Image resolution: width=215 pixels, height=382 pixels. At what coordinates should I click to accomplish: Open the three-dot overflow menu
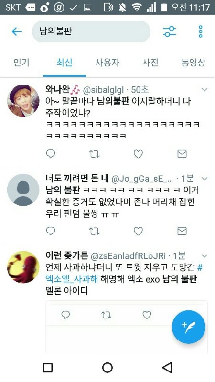(x=200, y=32)
